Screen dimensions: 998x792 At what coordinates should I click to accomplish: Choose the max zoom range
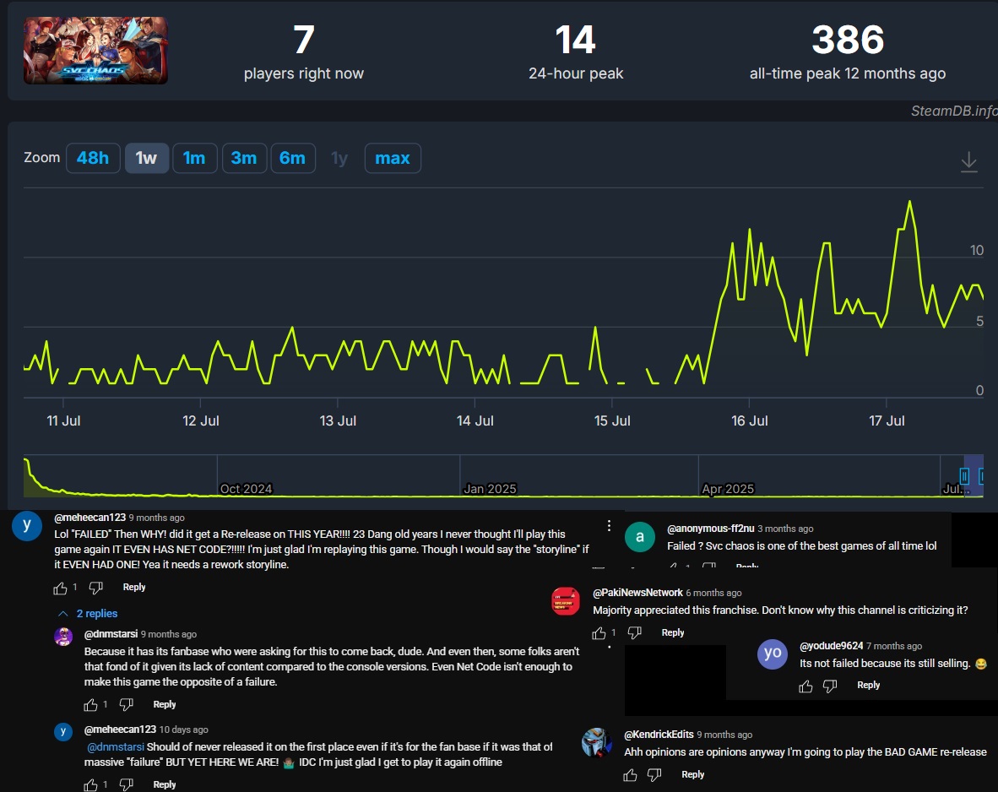click(x=393, y=158)
